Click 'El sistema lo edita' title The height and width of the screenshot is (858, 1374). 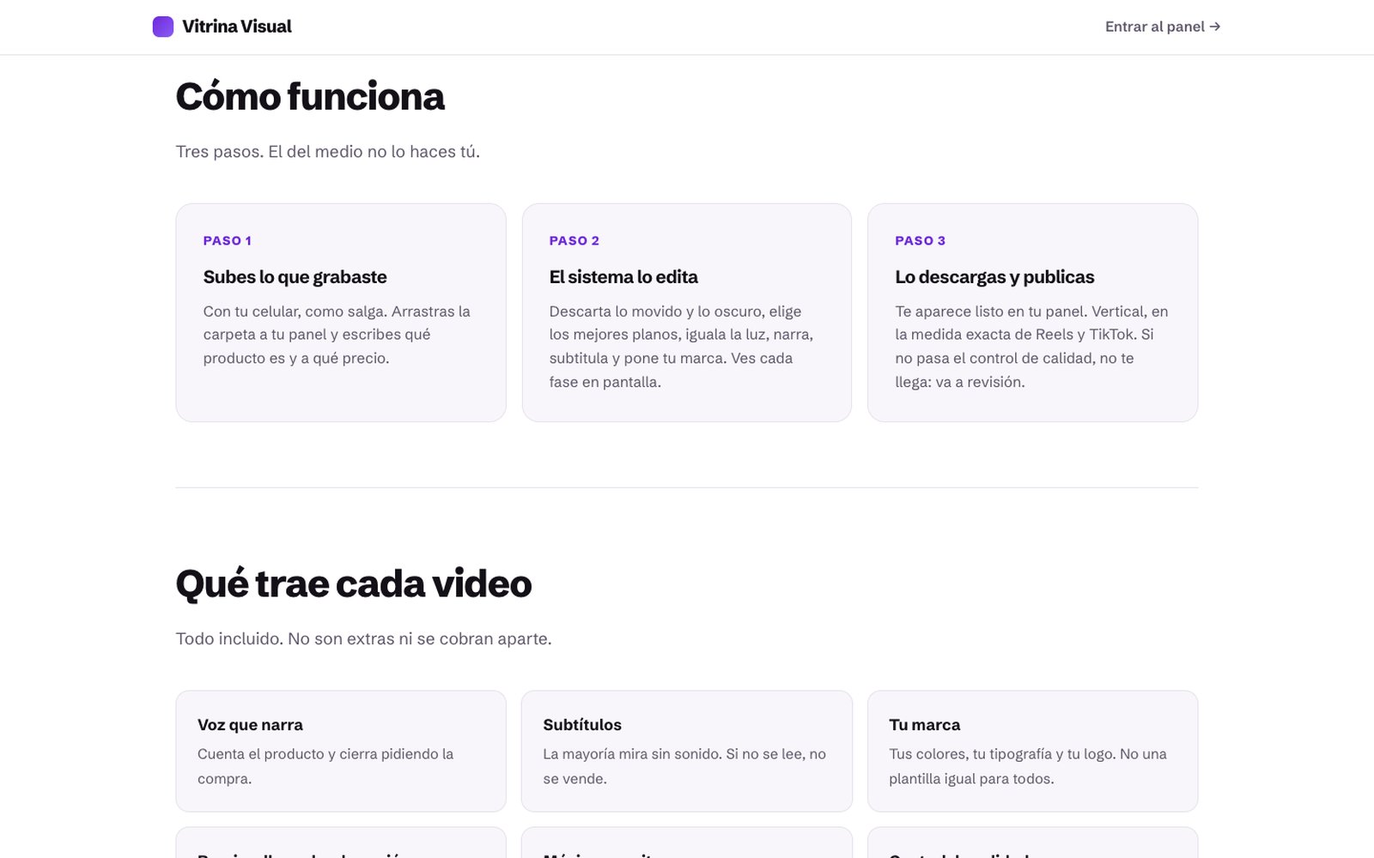click(623, 277)
